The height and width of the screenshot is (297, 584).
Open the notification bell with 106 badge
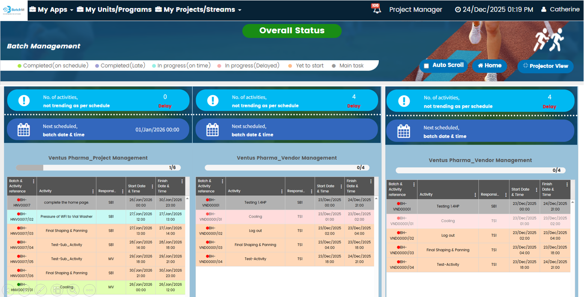coord(376,9)
